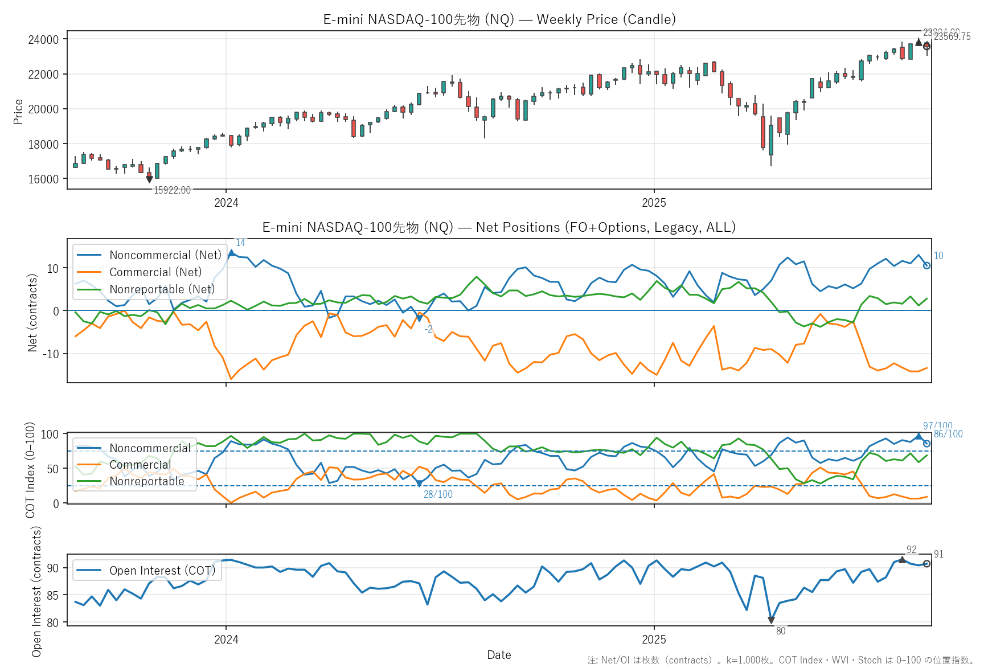Click the 90 tick on open interest axis
984x672 pixels.
coord(53,568)
